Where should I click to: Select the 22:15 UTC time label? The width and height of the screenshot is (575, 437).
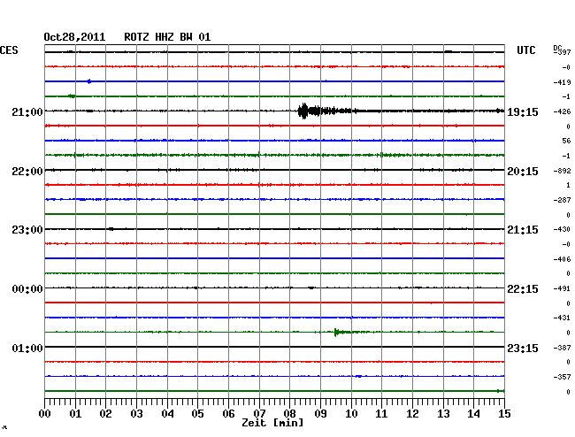point(523,289)
